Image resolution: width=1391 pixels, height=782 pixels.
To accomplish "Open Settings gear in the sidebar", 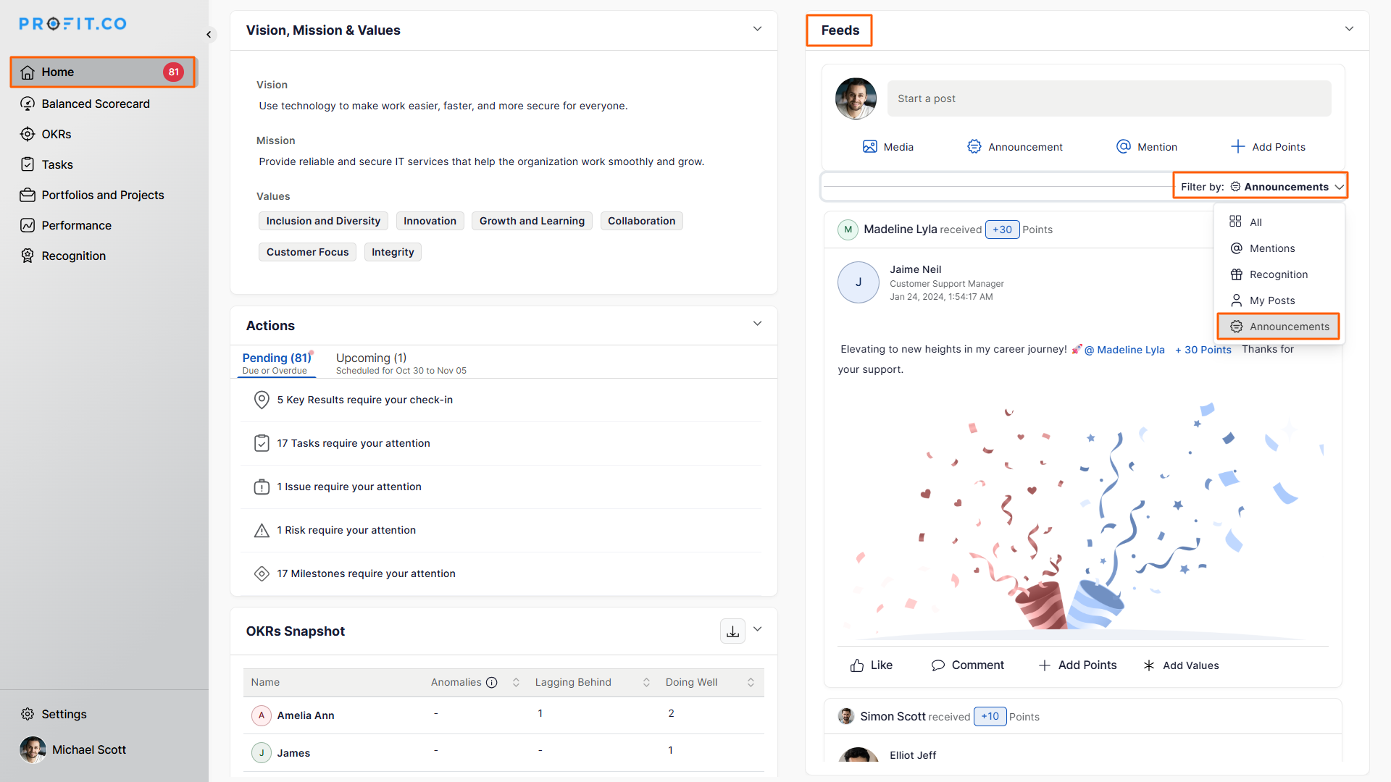I will pos(28,714).
